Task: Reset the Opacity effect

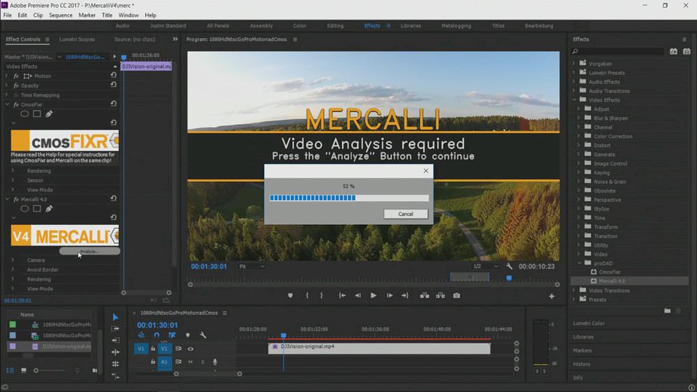Action: coord(114,85)
